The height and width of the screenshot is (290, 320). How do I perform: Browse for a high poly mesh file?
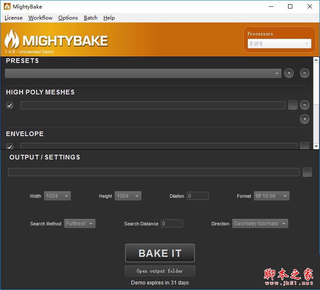[293, 105]
